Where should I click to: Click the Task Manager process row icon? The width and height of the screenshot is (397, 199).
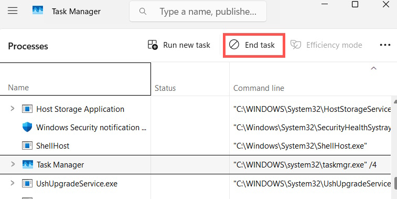coord(28,164)
